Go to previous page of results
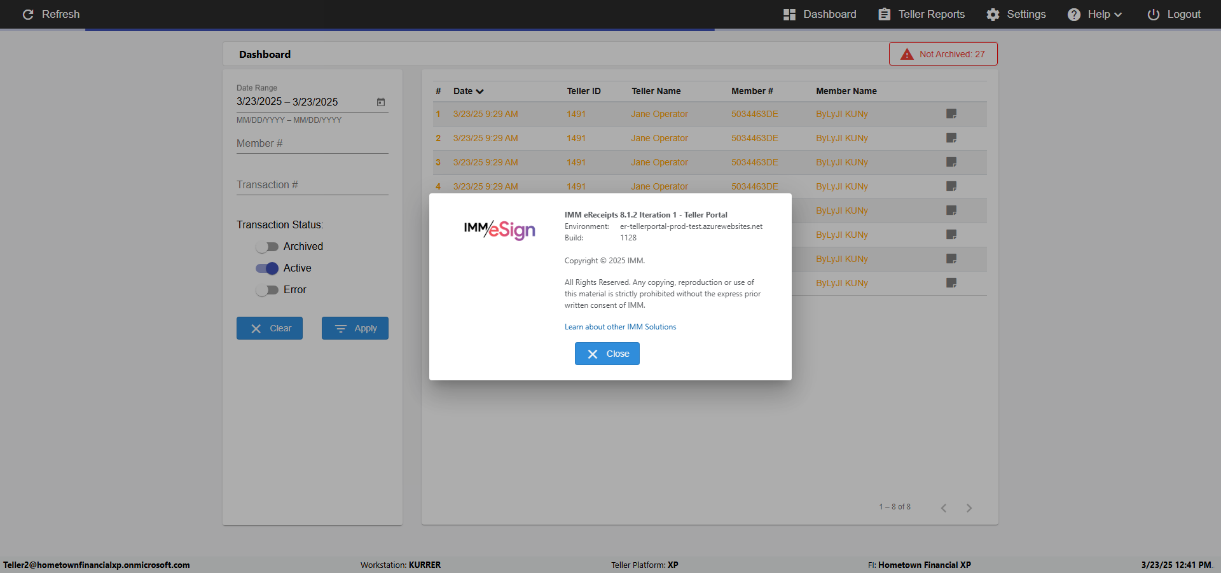Screen dimensions: 1221x573 point(944,507)
